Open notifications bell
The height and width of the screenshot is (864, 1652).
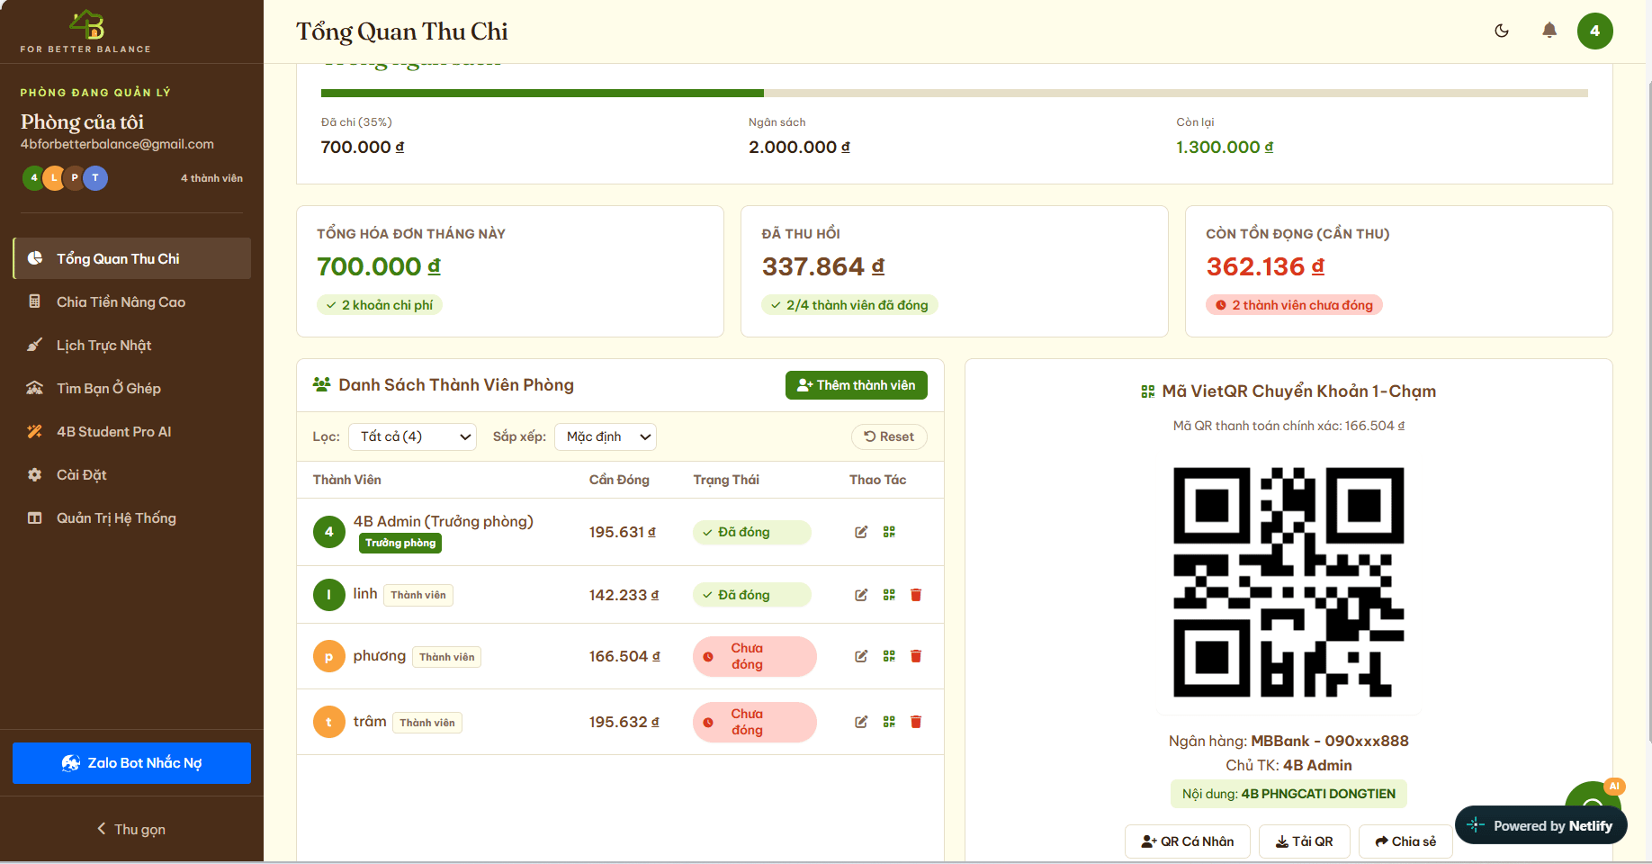click(x=1549, y=31)
